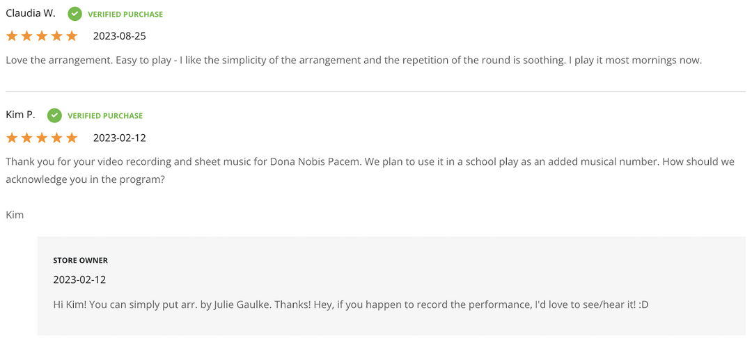Viewport: 752px width, 342px height.
Task: Click the verified checkmark beside Kim P.
Action: click(x=54, y=115)
